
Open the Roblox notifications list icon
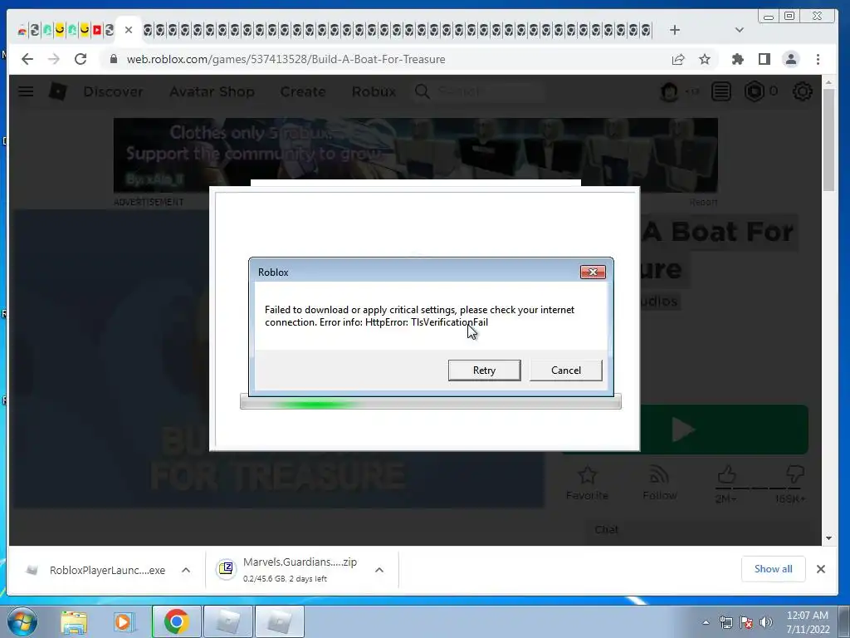[x=721, y=91]
